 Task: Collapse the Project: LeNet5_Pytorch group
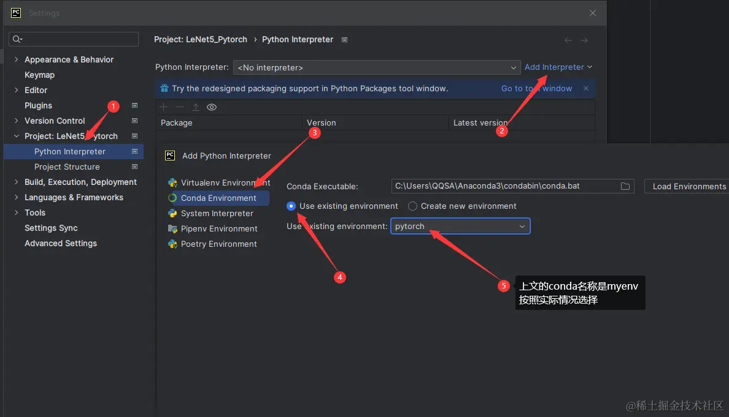(x=17, y=136)
